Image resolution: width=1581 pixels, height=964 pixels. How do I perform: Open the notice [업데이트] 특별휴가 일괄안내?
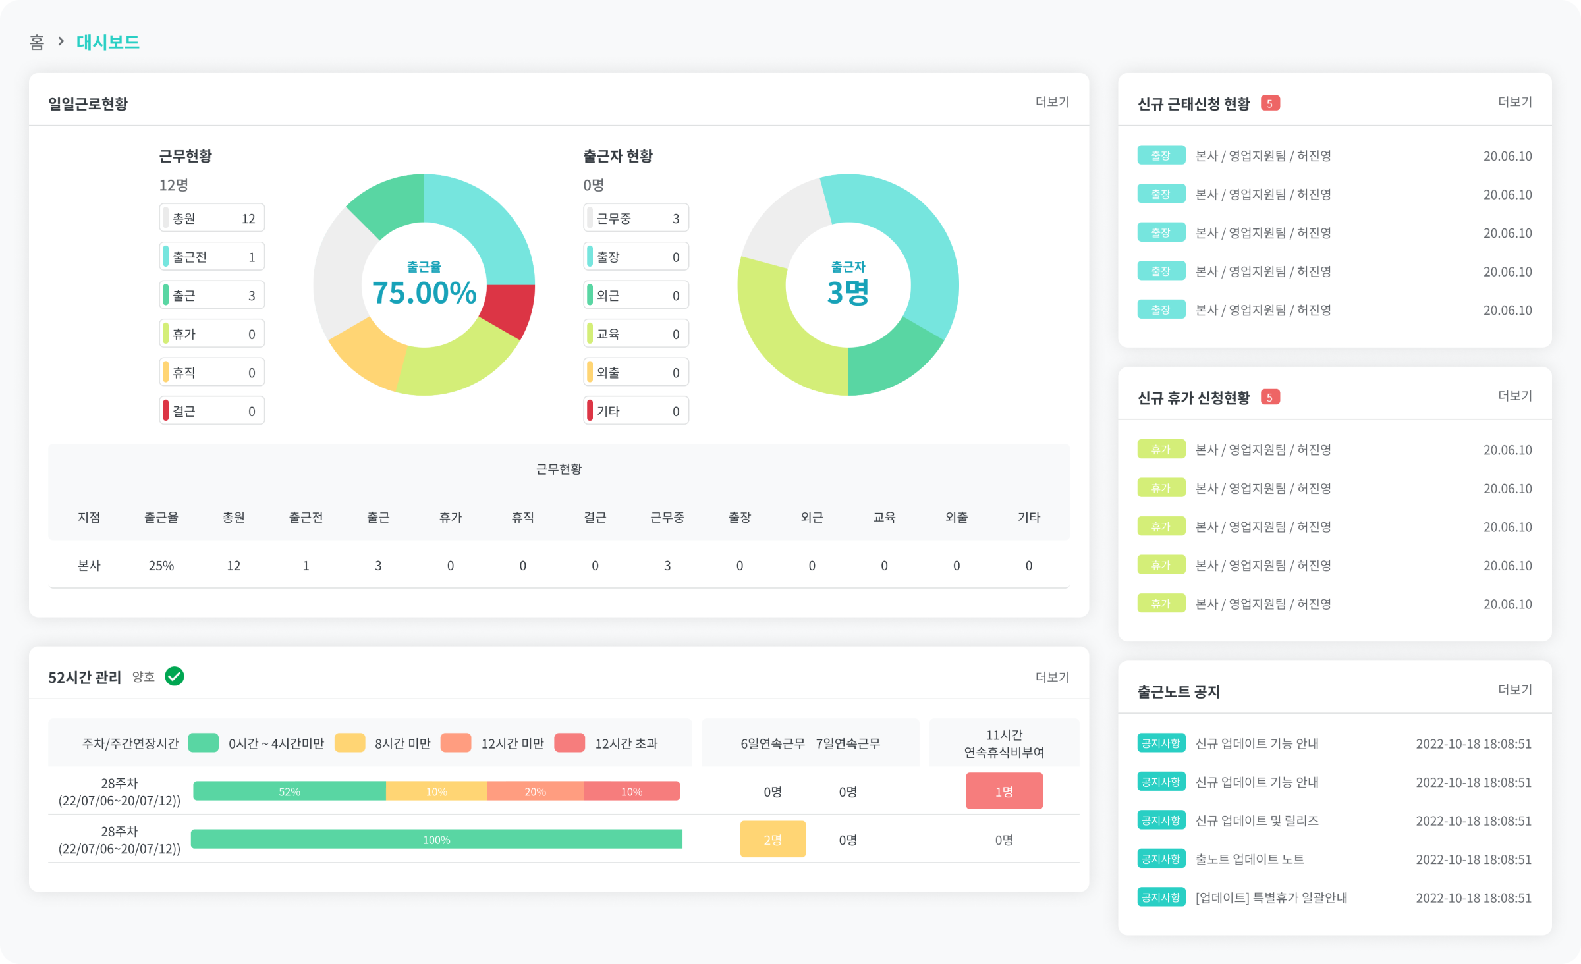point(1271,897)
